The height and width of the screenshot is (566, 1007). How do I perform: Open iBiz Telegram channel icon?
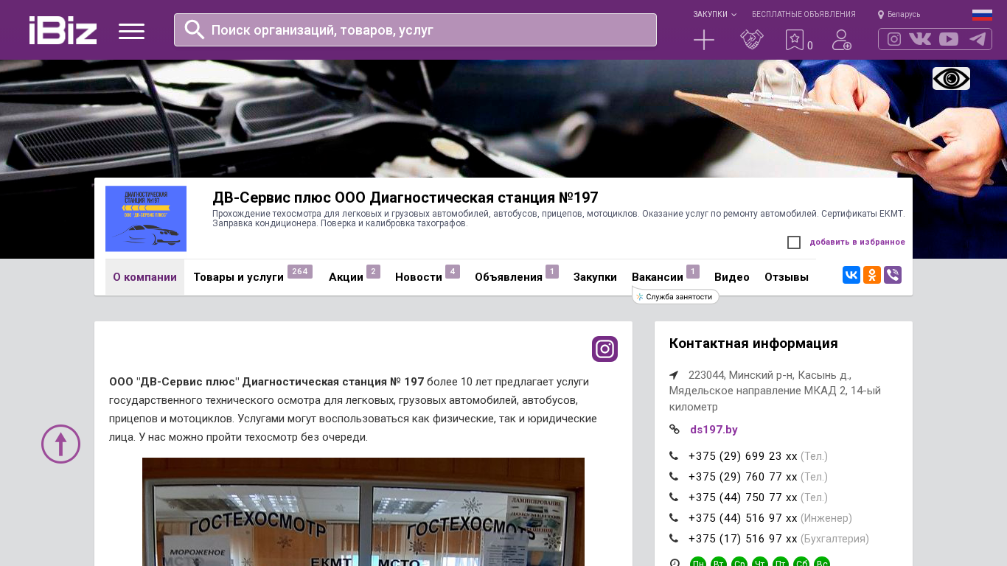pos(978,39)
